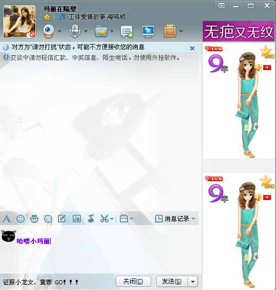Open the music sharing note icon

pyautogui.click(x=91, y=218)
